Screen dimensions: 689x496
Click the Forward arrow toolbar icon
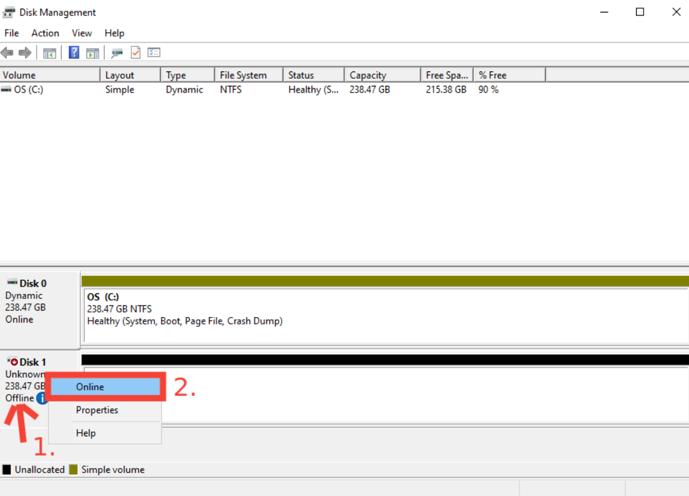pos(25,53)
